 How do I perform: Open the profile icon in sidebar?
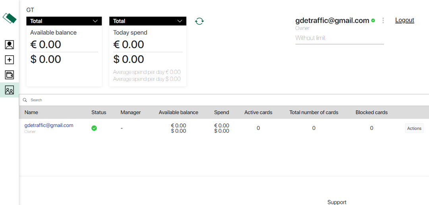point(10,44)
